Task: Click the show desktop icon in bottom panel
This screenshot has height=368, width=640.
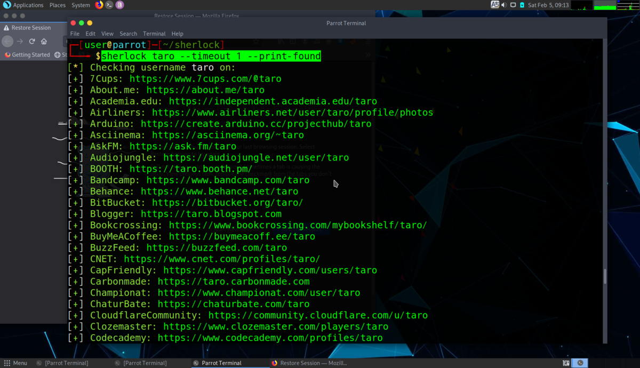Action: point(566,363)
